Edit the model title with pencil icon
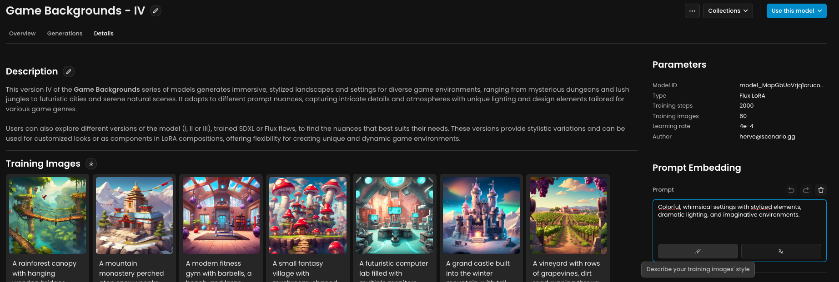 pyautogui.click(x=156, y=10)
